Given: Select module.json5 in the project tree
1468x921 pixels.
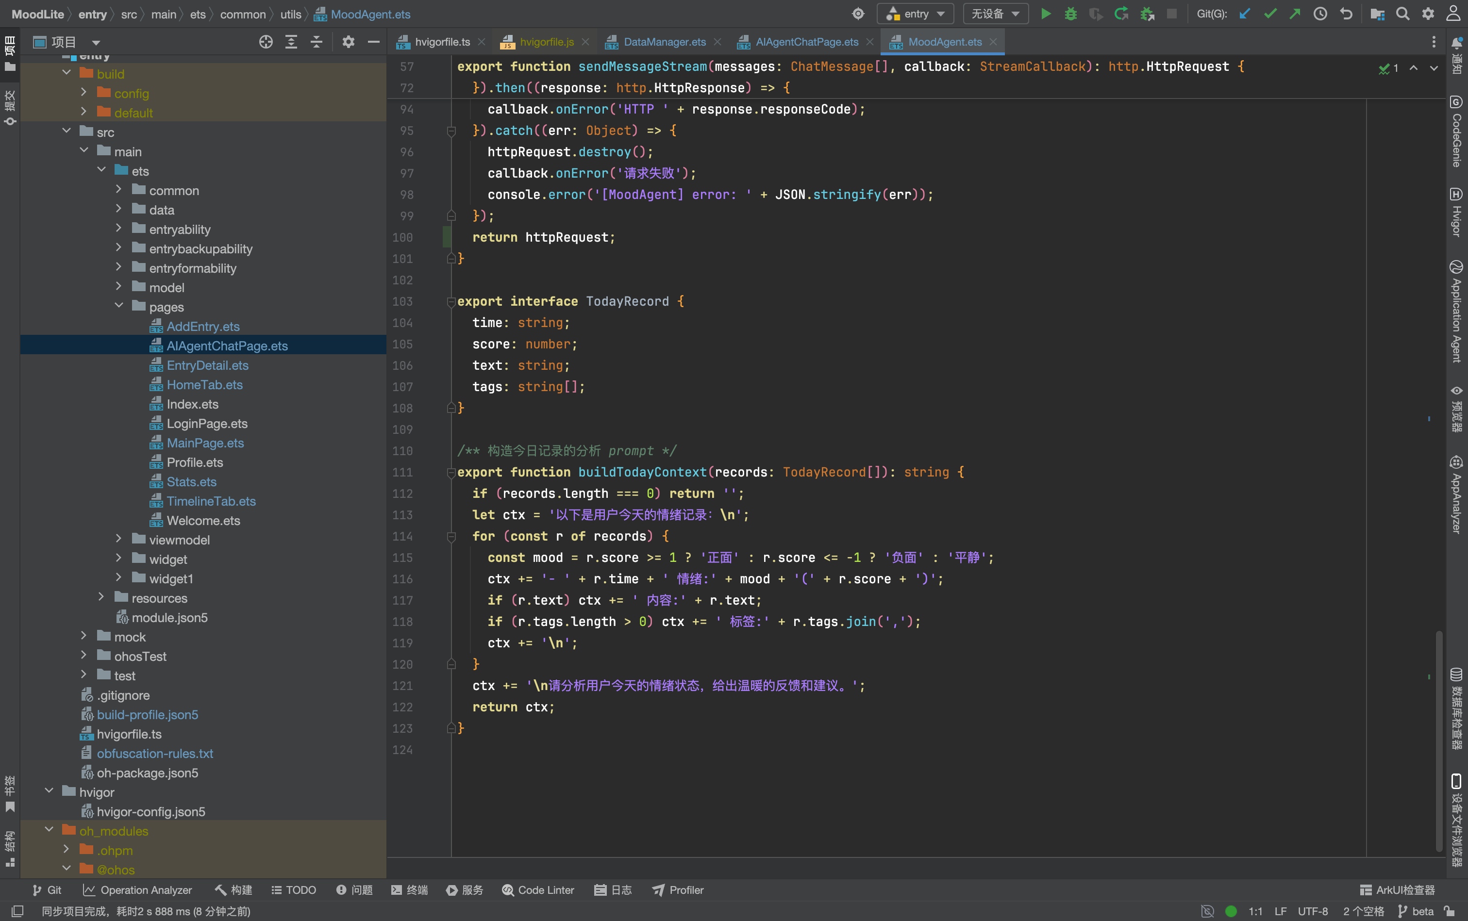Looking at the screenshot, I should click(x=170, y=617).
